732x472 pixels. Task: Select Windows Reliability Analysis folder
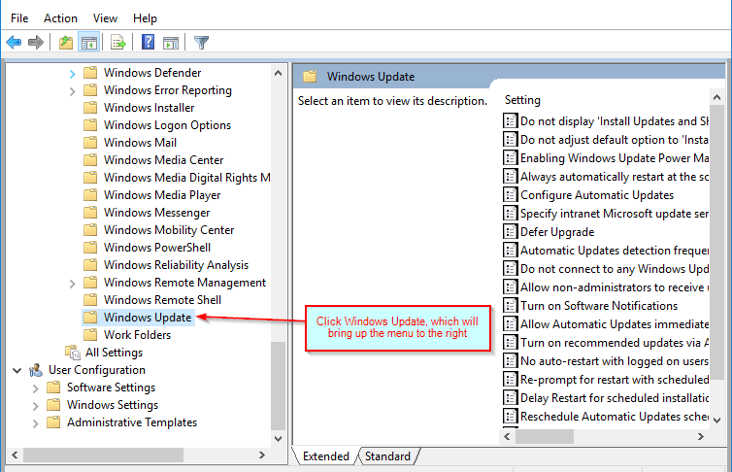(176, 265)
